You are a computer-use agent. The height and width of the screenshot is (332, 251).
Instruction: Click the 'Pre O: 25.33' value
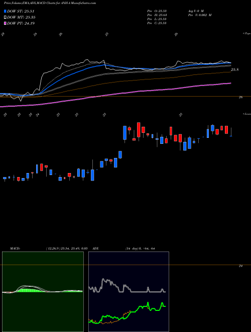(x=157, y=11)
